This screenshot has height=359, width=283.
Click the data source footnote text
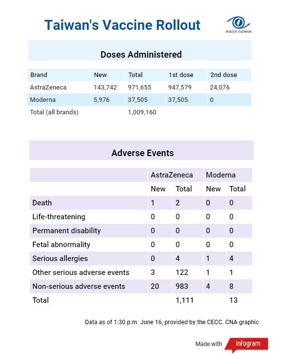click(x=172, y=322)
